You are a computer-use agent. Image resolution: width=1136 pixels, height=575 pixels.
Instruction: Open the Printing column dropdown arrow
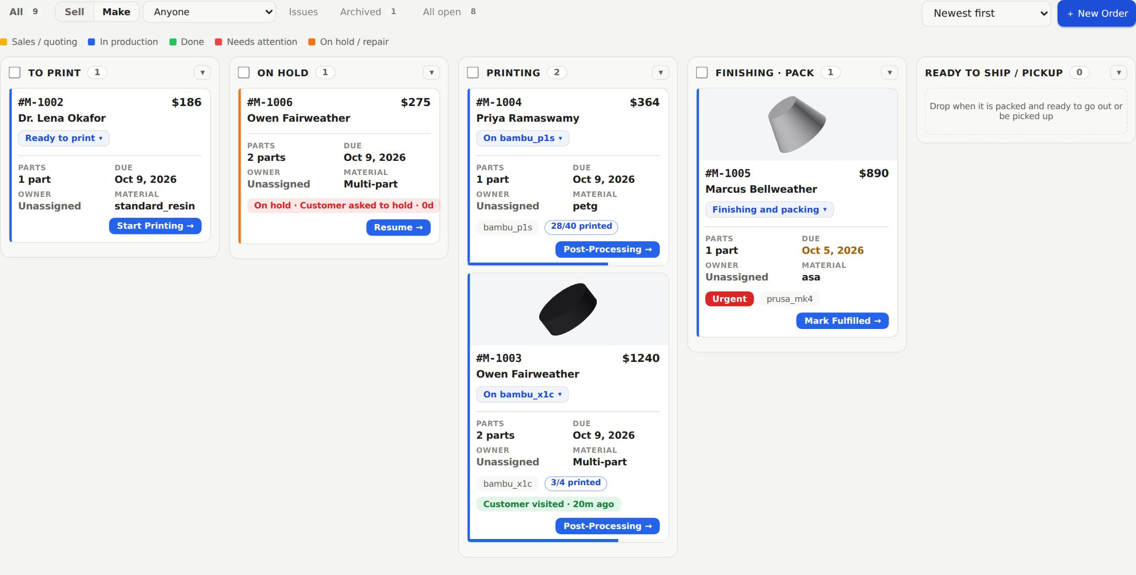661,73
